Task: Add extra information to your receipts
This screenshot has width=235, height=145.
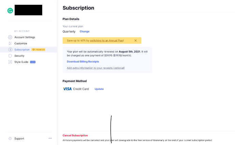Action: click(x=96, y=68)
